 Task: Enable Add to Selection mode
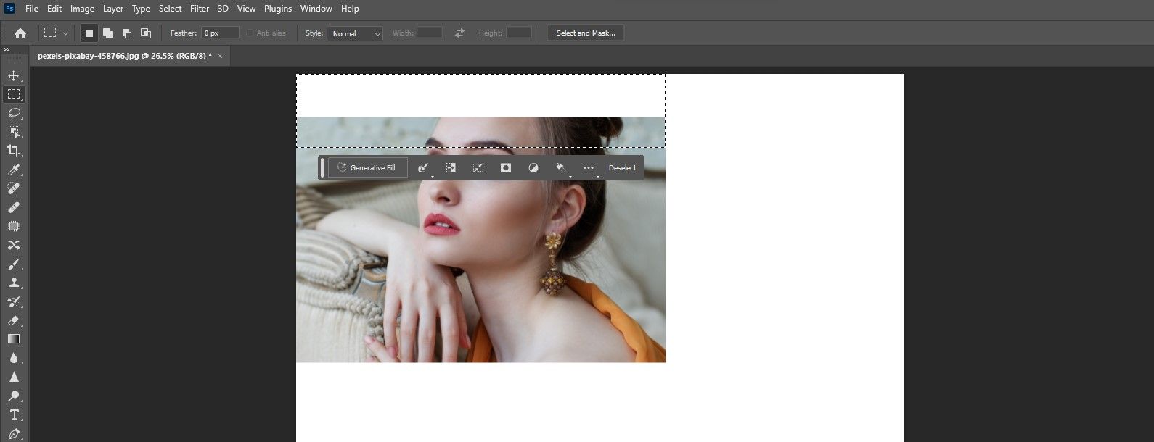107,33
